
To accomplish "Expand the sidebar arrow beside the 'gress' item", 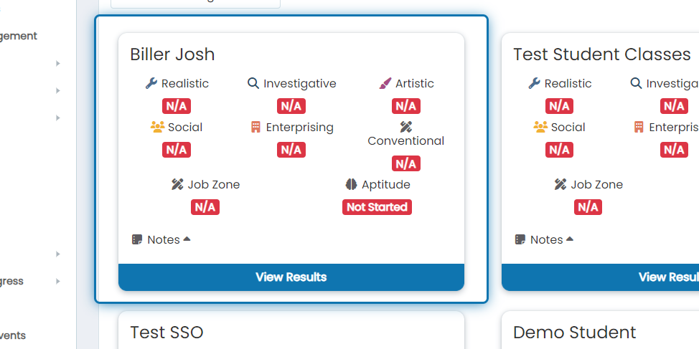I will tap(58, 282).
